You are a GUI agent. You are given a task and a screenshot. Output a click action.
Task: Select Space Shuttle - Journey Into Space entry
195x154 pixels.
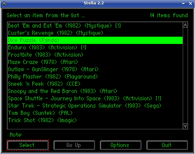pos(95,99)
